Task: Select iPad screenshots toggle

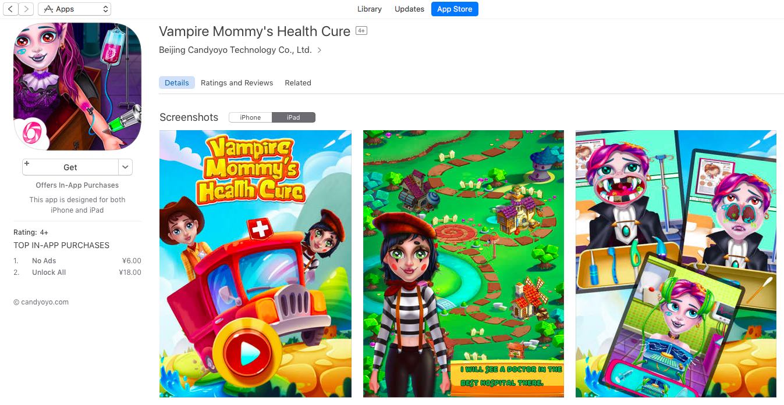Action: click(293, 117)
